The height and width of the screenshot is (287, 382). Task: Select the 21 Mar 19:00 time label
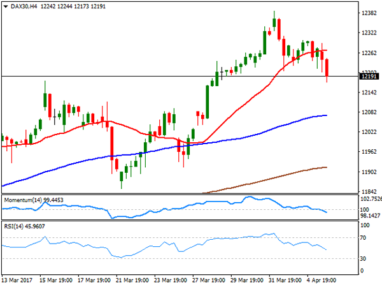point(132,280)
